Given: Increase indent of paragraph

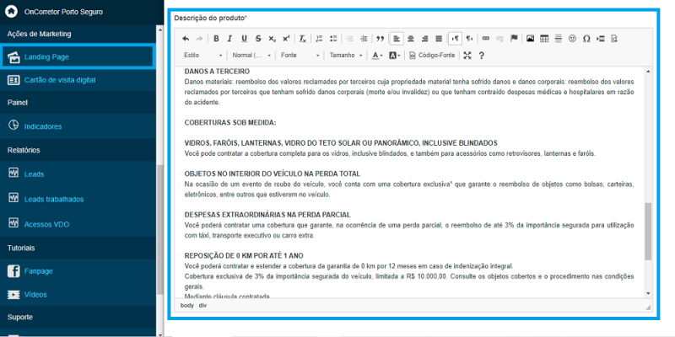Looking at the screenshot, I should 364,39.
